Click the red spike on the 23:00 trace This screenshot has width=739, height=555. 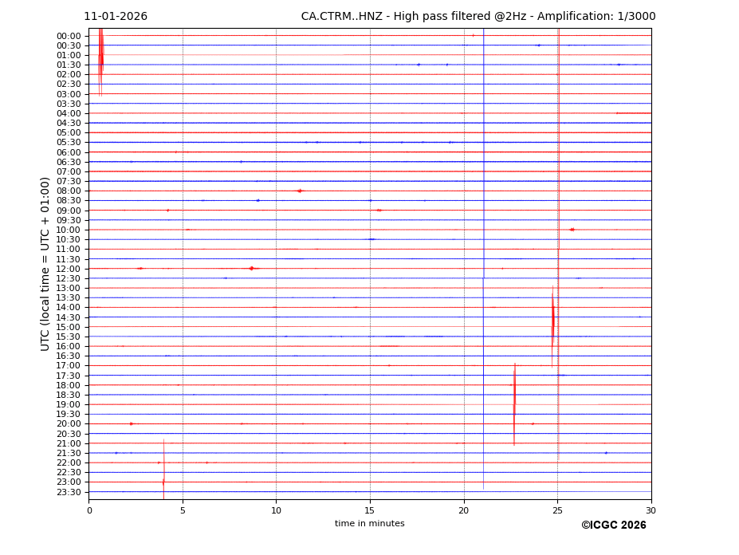click(x=163, y=481)
